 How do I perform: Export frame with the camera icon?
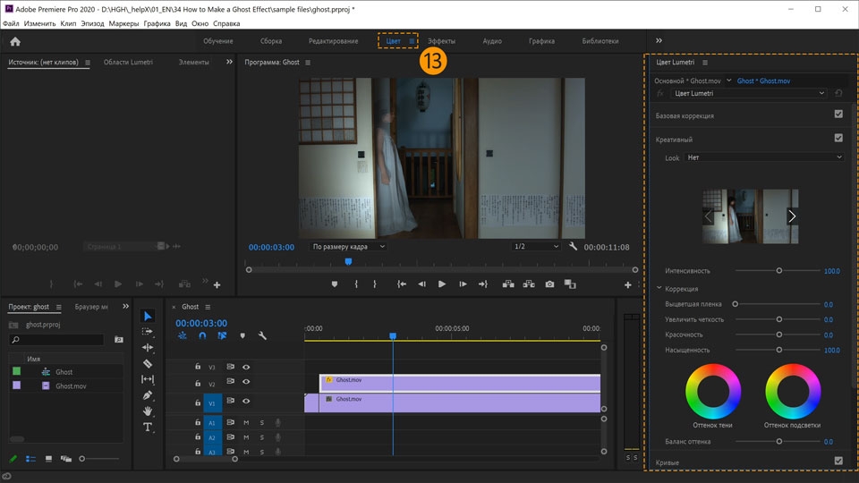(549, 284)
